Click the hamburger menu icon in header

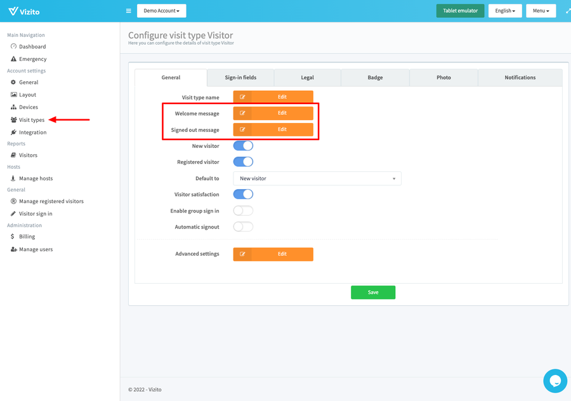point(129,11)
